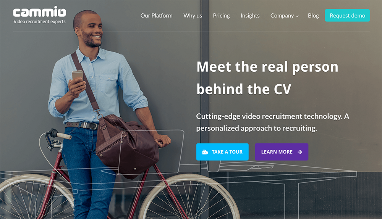382x219 pixels.
Task: Click the man's smartphone in the hero image
Action: click(78, 76)
